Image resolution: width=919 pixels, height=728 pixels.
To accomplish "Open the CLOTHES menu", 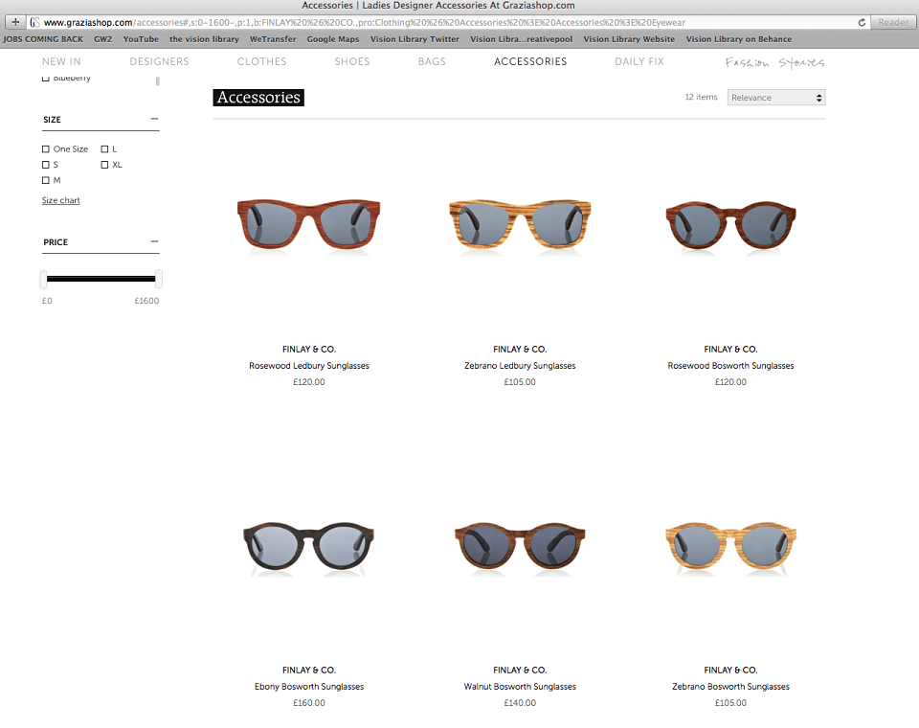I will [262, 61].
